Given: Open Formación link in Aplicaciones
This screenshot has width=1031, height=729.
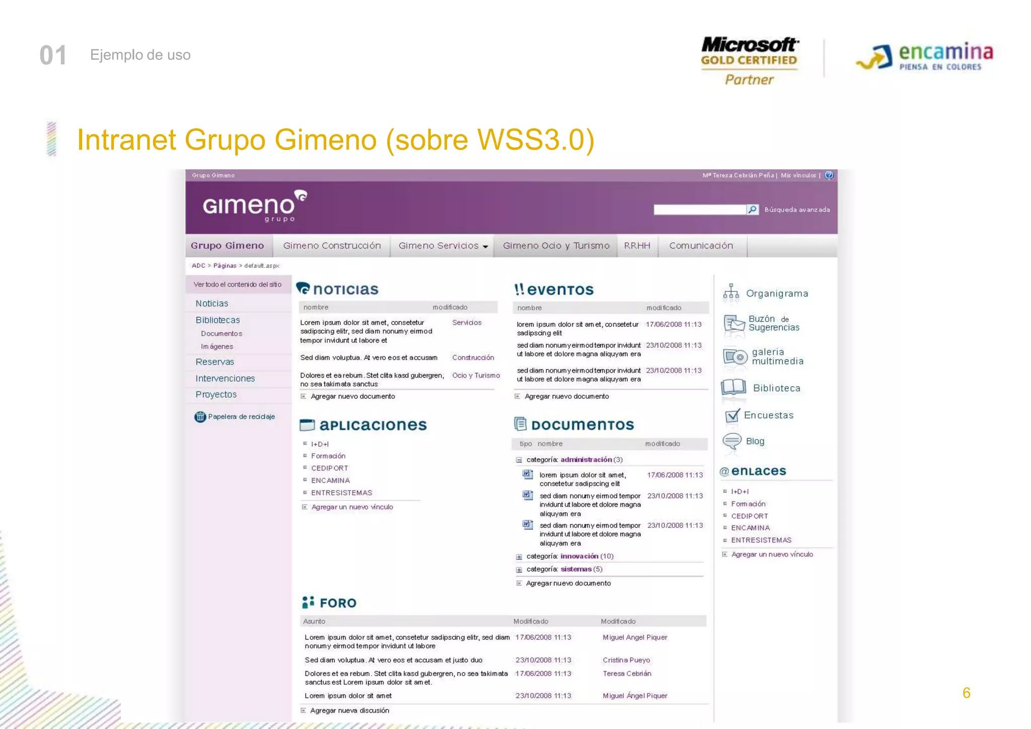Looking at the screenshot, I should tap(328, 456).
